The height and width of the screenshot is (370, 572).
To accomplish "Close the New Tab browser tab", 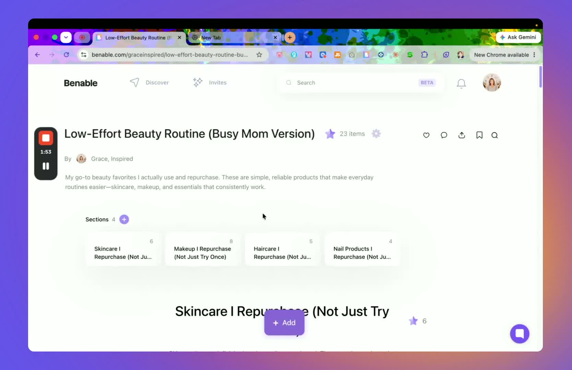I will pos(275,37).
